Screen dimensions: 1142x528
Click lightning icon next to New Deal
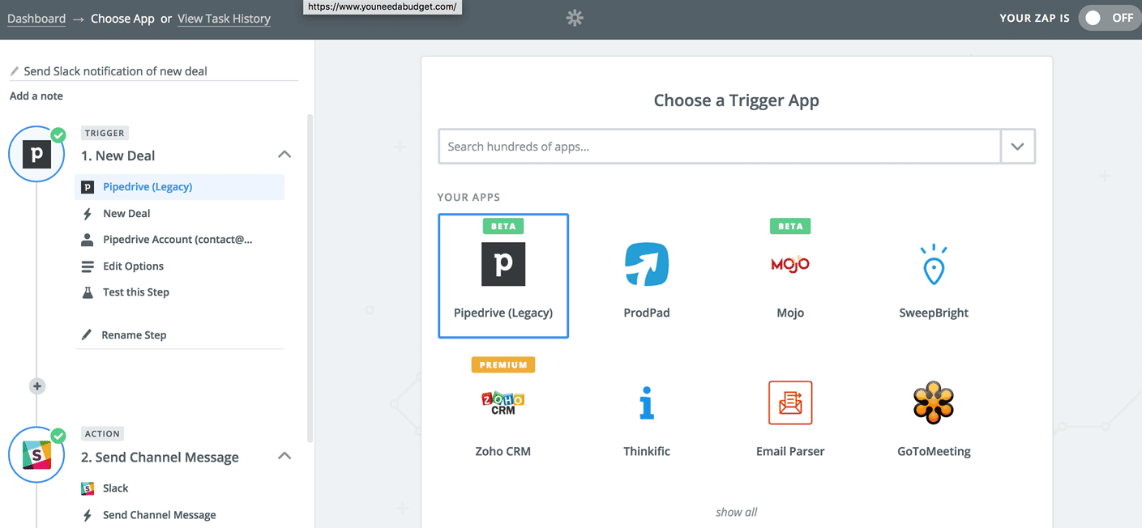click(x=88, y=214)
